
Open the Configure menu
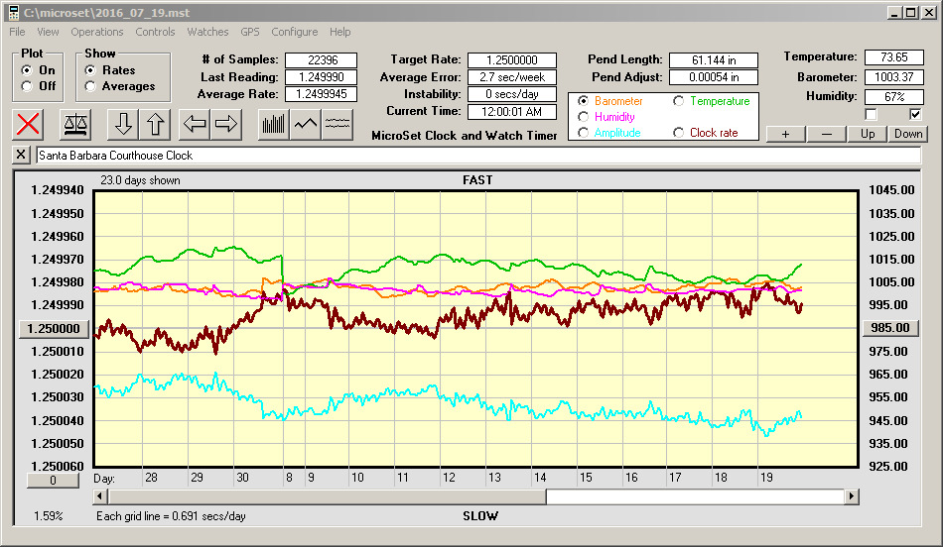click(295, 32)
